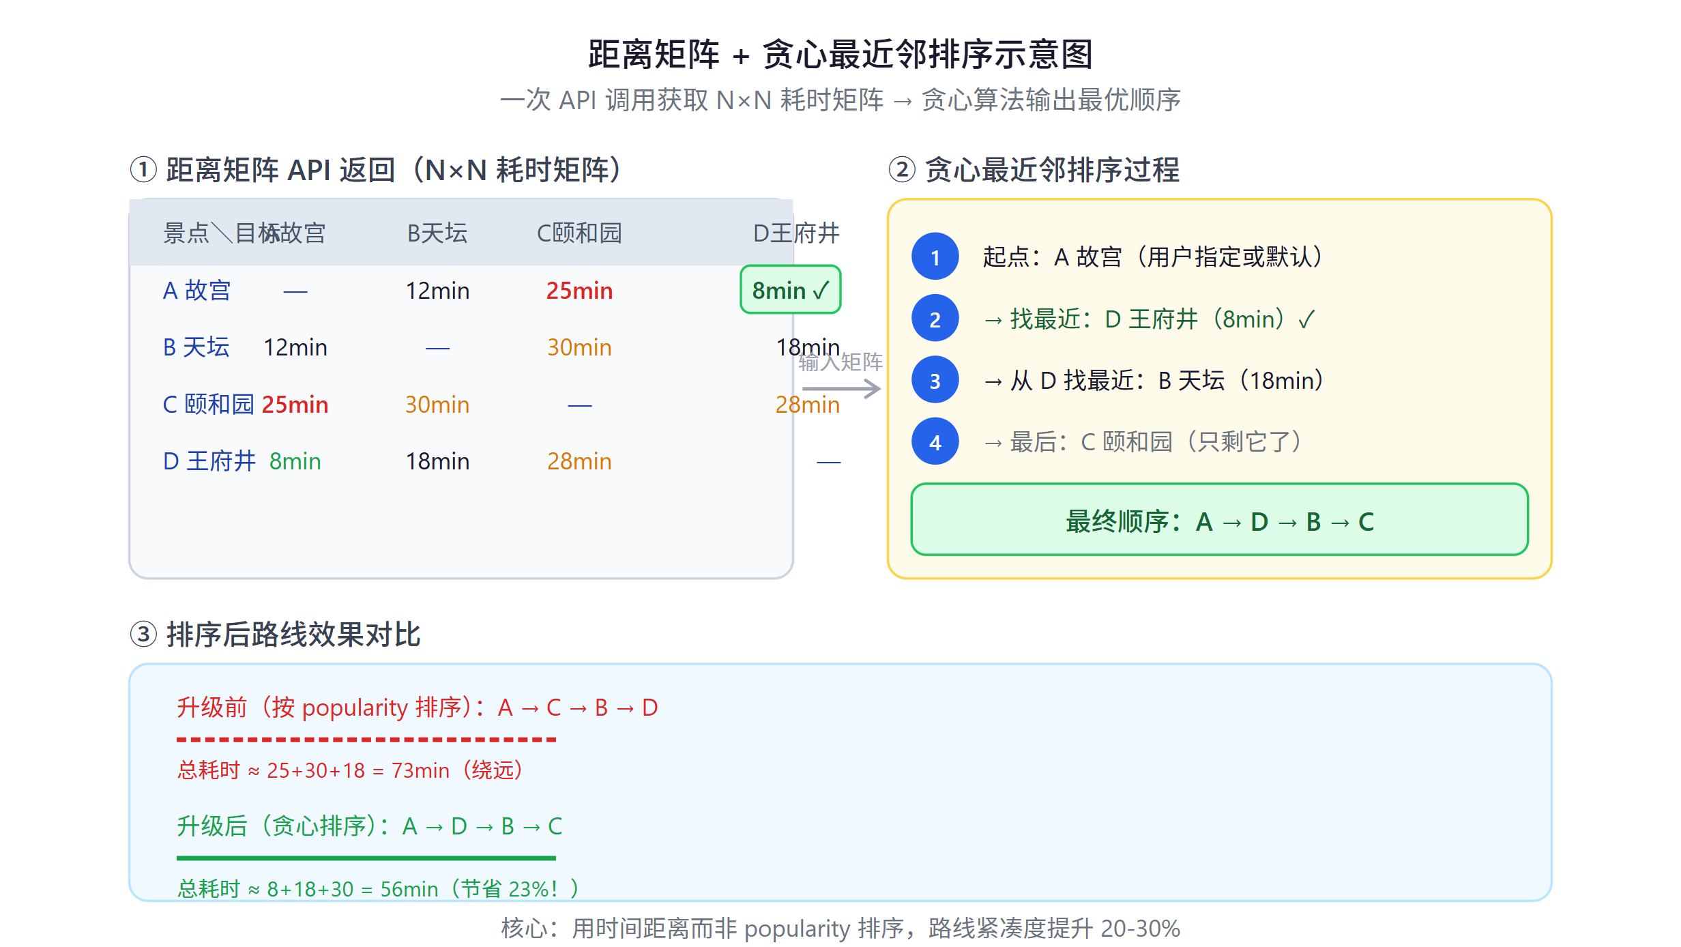Select the highlighted green 8min ✓ cell
The height and width of the screenshot is (947, 1681).
point(791,290)
